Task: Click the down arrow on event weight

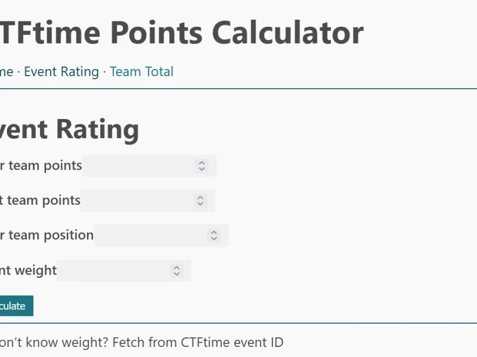Action: 176,273
